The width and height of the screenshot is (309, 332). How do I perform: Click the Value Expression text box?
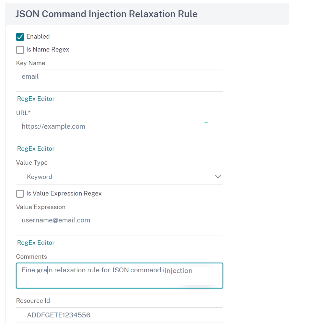(120, 224)
